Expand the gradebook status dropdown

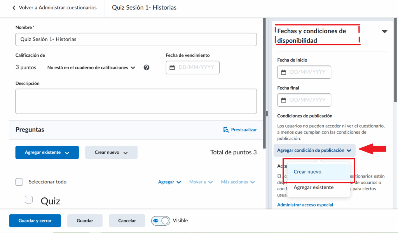pyautogui.click(x=91, y=67)
